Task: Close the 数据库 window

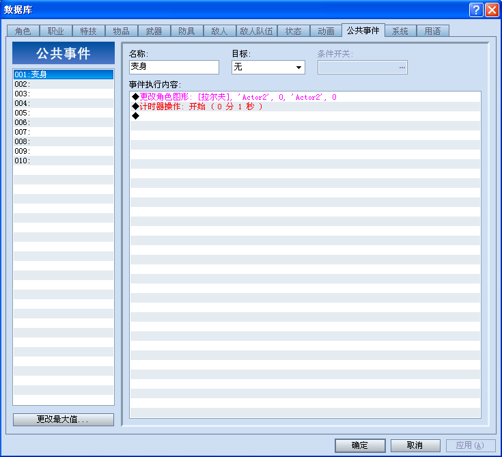Action: click(x=492, y=10)
